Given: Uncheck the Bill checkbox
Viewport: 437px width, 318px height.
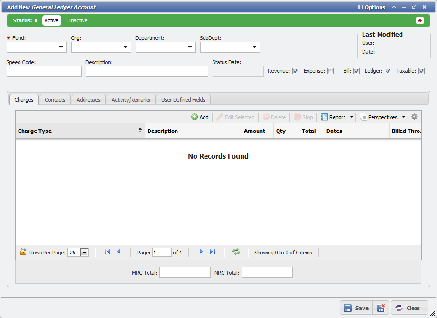Looking at the screenshot, I should point(356,70).
